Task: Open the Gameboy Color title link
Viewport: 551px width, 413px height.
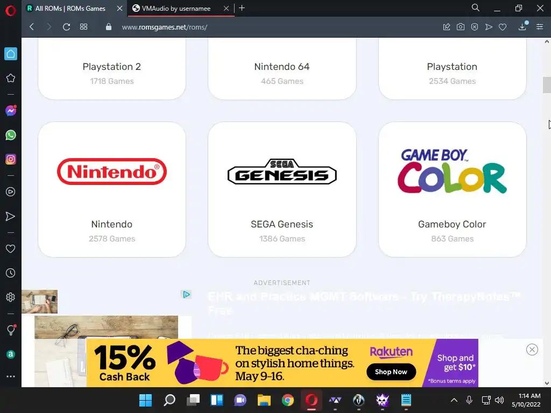Action: 452,224
